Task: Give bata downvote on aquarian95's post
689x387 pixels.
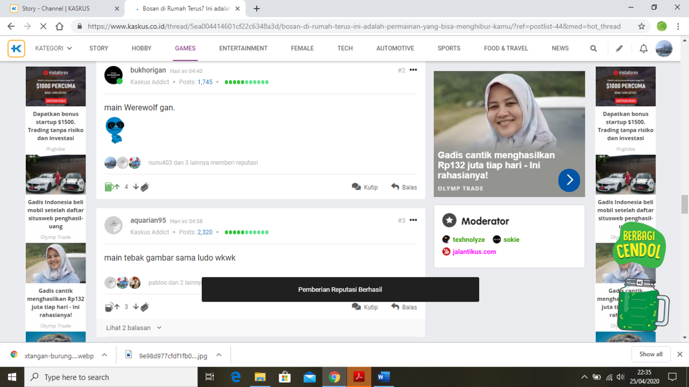Action: pyautogui.click(x=140, y=307)
